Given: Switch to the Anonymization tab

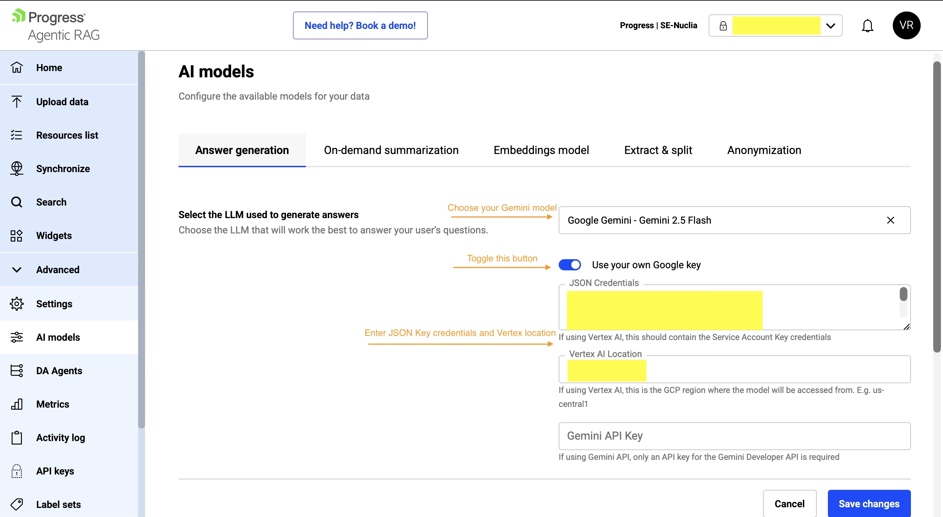Looking at the screenshot, I should pos(764,150).
